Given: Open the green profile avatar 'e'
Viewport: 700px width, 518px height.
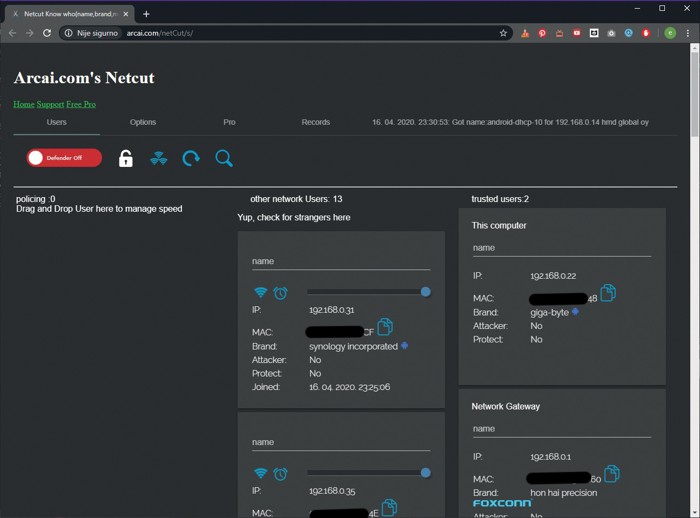Looking at the screenshot, I should pos(670,33).
